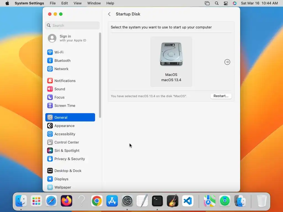Image resolution: width=283 pixels, height=212 pixels.
Task: Click the date and time in the menu bar
Action: click(x=259, y=3)
